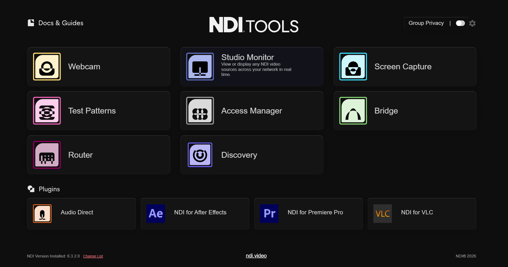Click the Plugins section icon
The width and height of the screenshot is (508, 267).
pyautogui.click(x=31, y=189)
